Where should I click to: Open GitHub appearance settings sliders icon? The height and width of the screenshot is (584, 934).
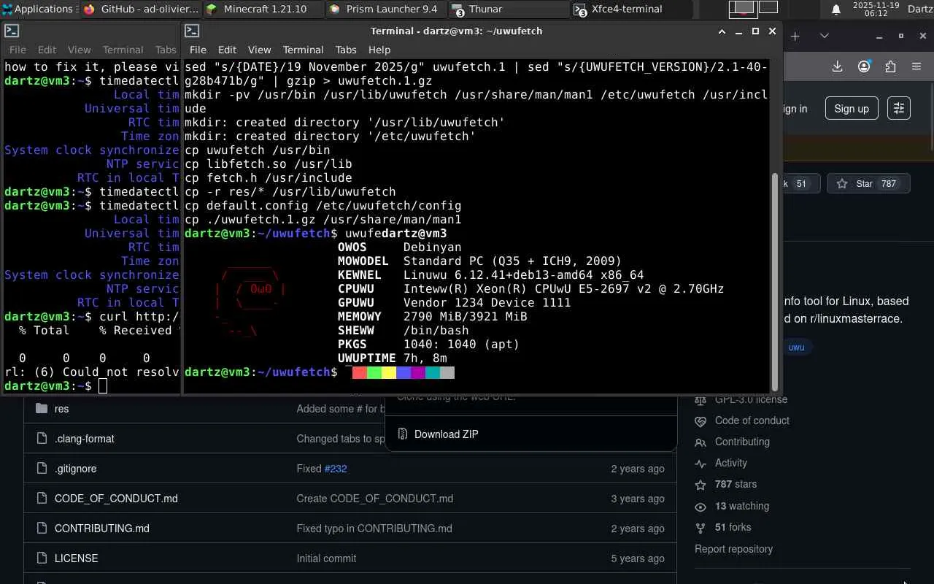pyautogui.click(x=898, y=108)
